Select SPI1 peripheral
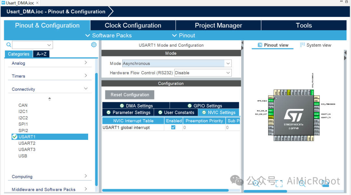Viewport: 351px width, 195px height. 23,124
